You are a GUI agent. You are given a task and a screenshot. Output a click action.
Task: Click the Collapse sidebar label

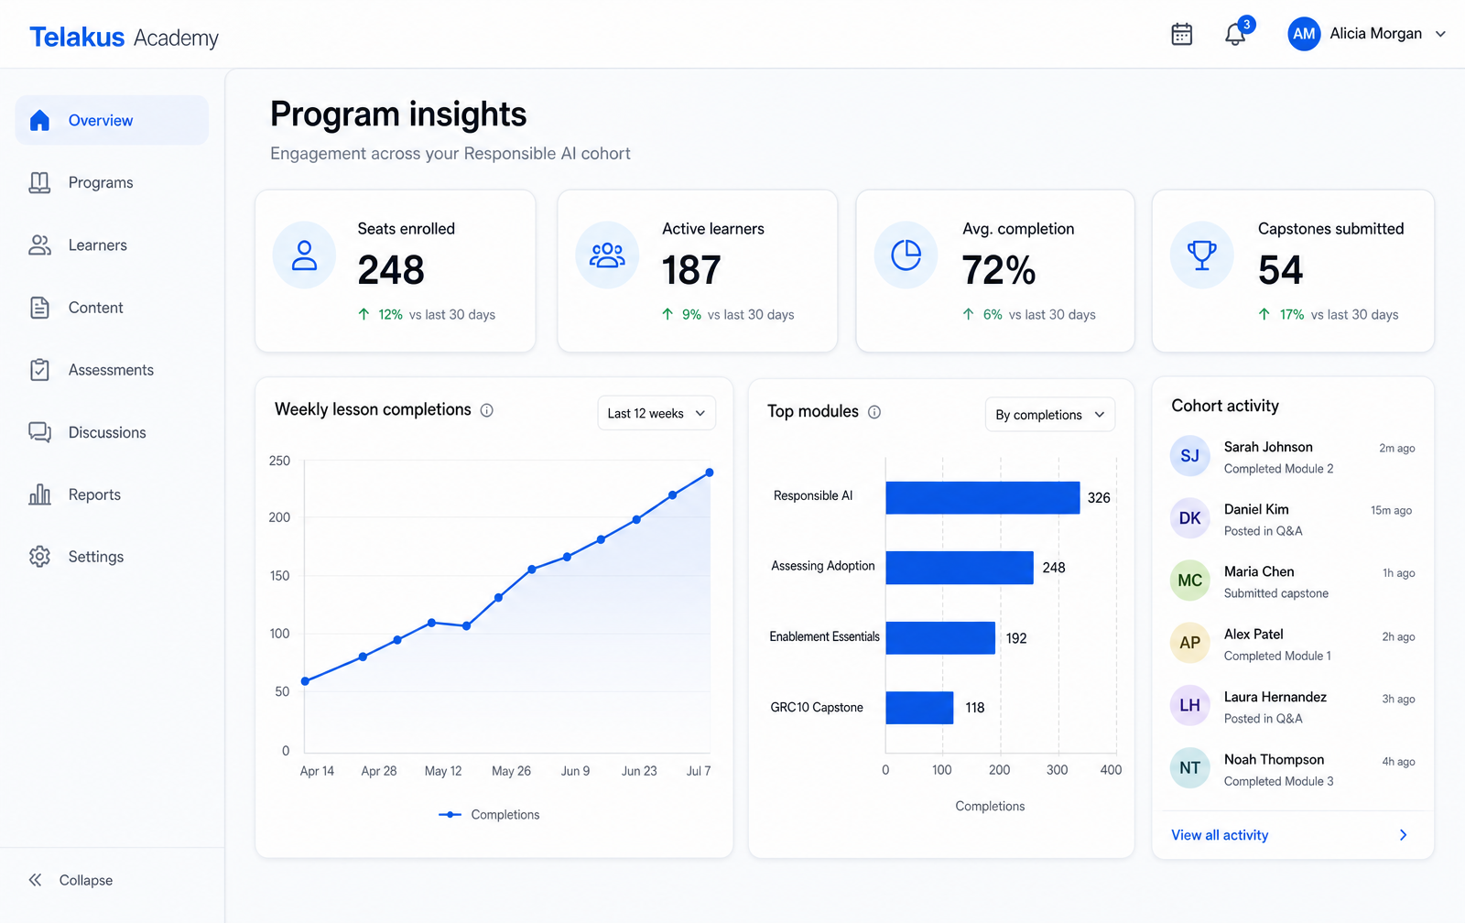[x=86, y=880]
